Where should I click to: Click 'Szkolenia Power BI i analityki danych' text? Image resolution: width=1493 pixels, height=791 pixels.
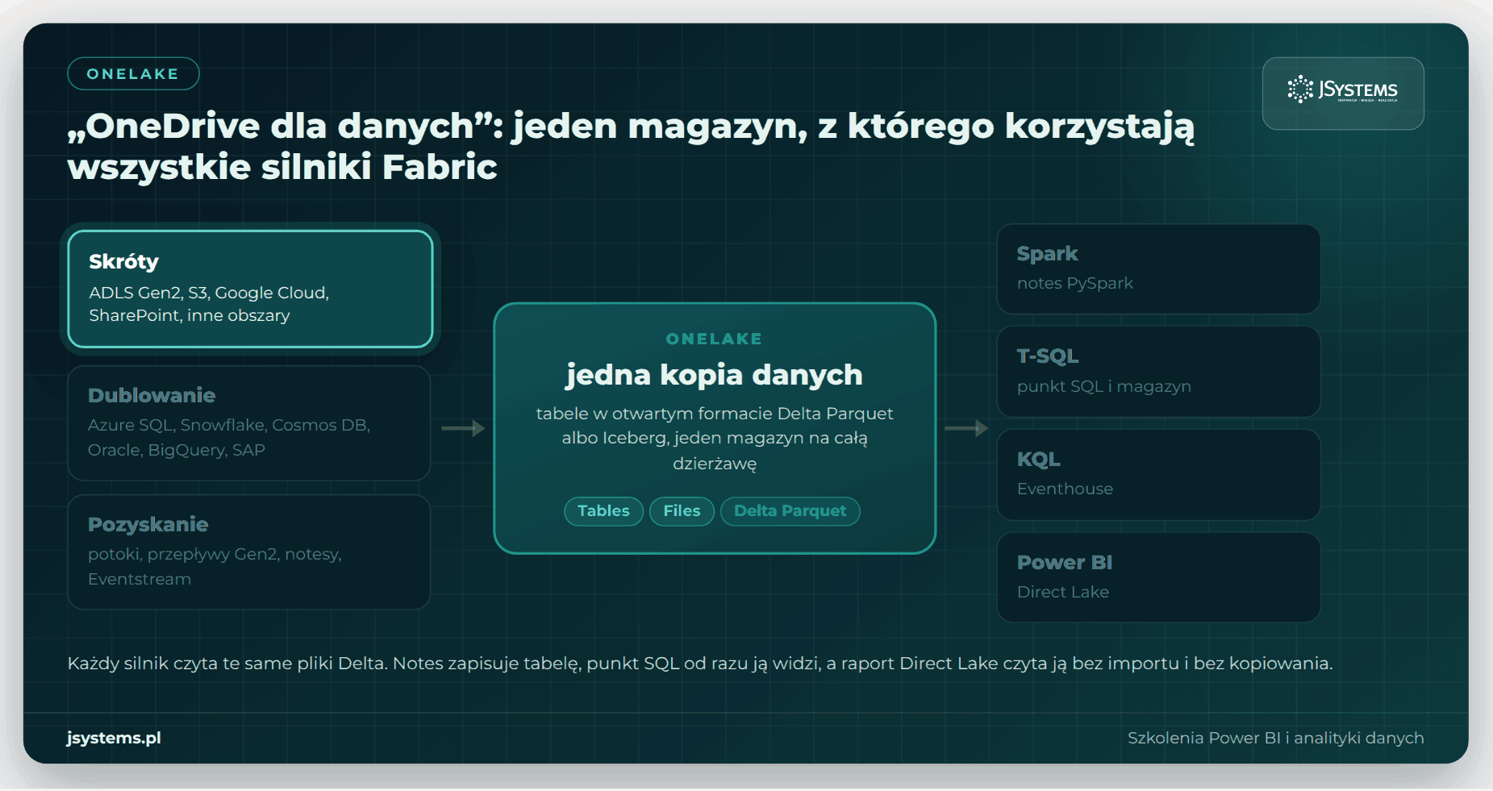pos(1275,738)
